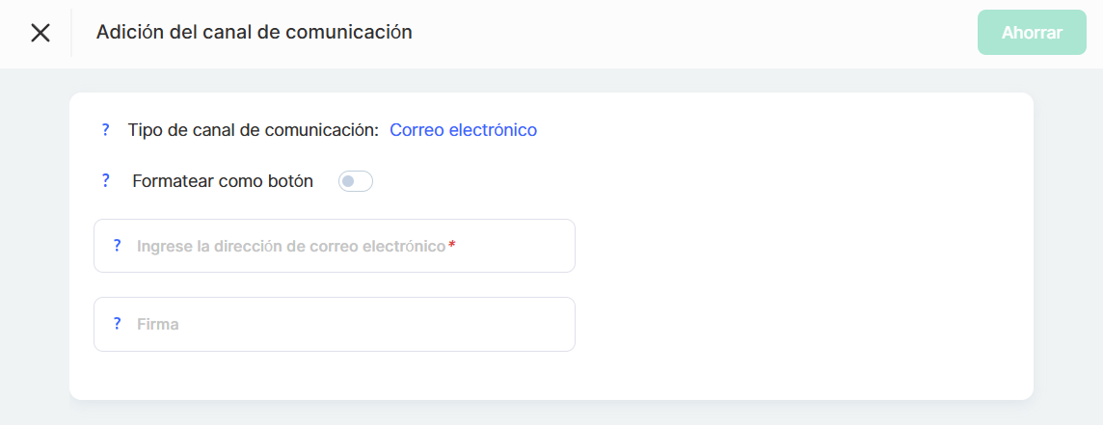Open the Correo electrónico channel type selector

pos(463,130)
